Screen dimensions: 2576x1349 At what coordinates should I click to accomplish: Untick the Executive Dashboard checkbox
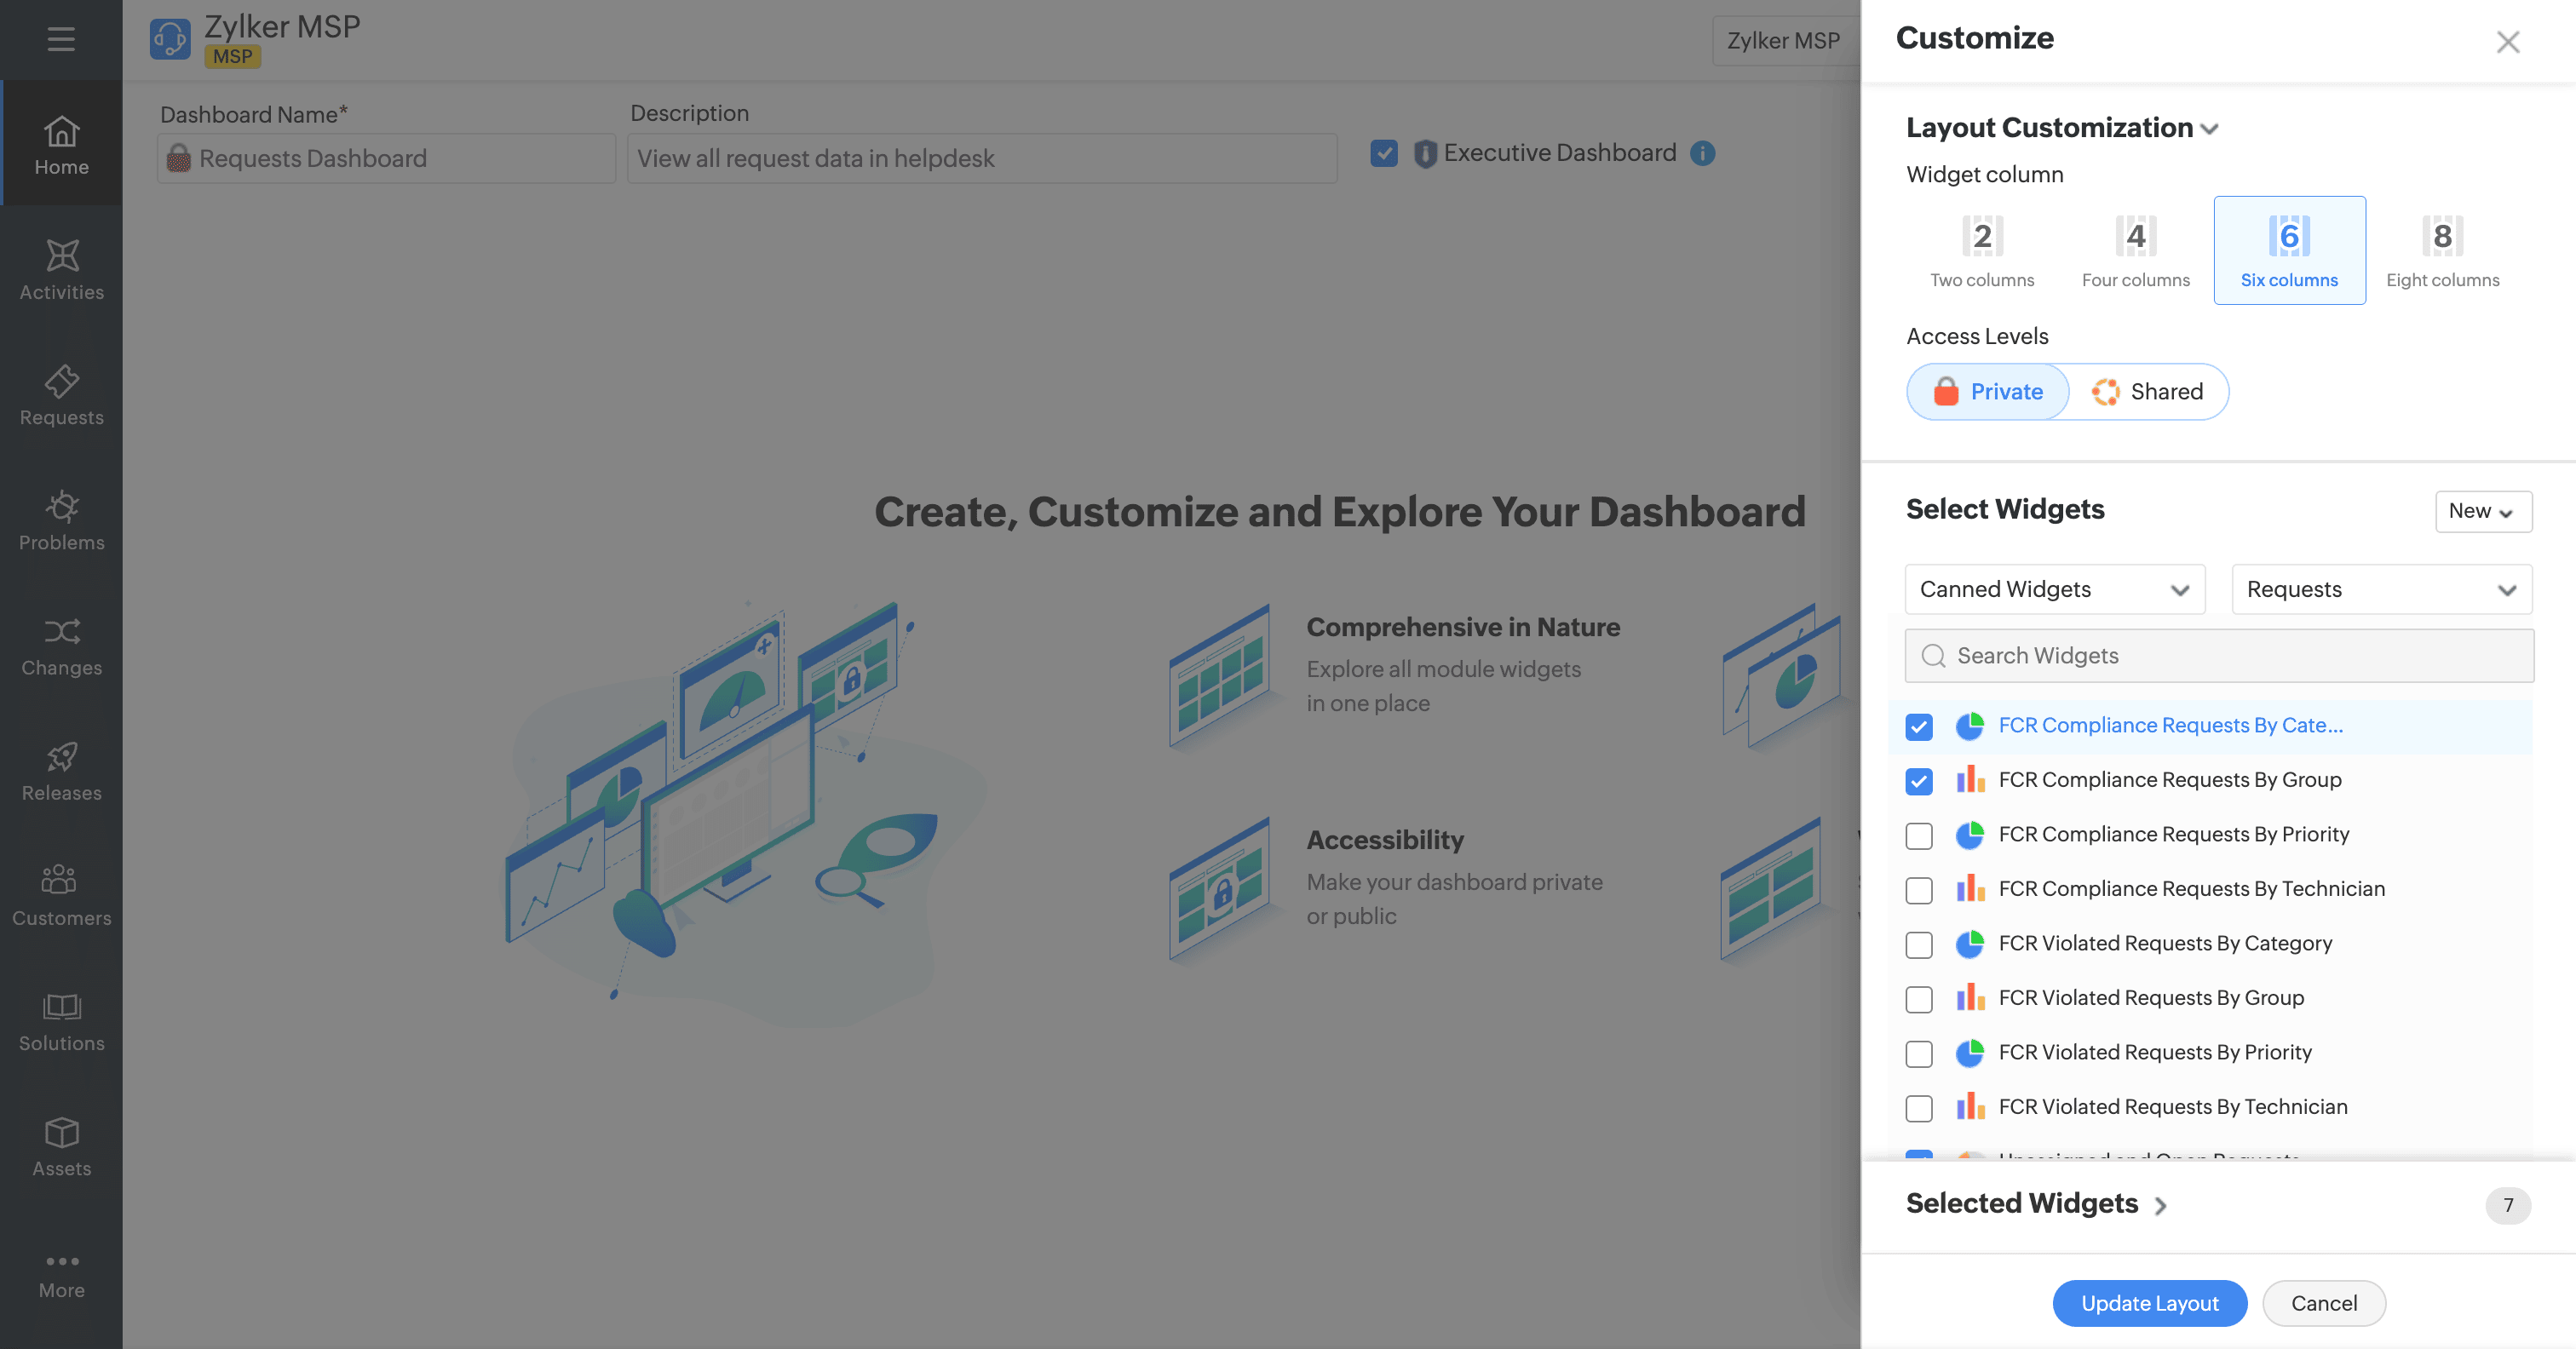point(1384,153)
